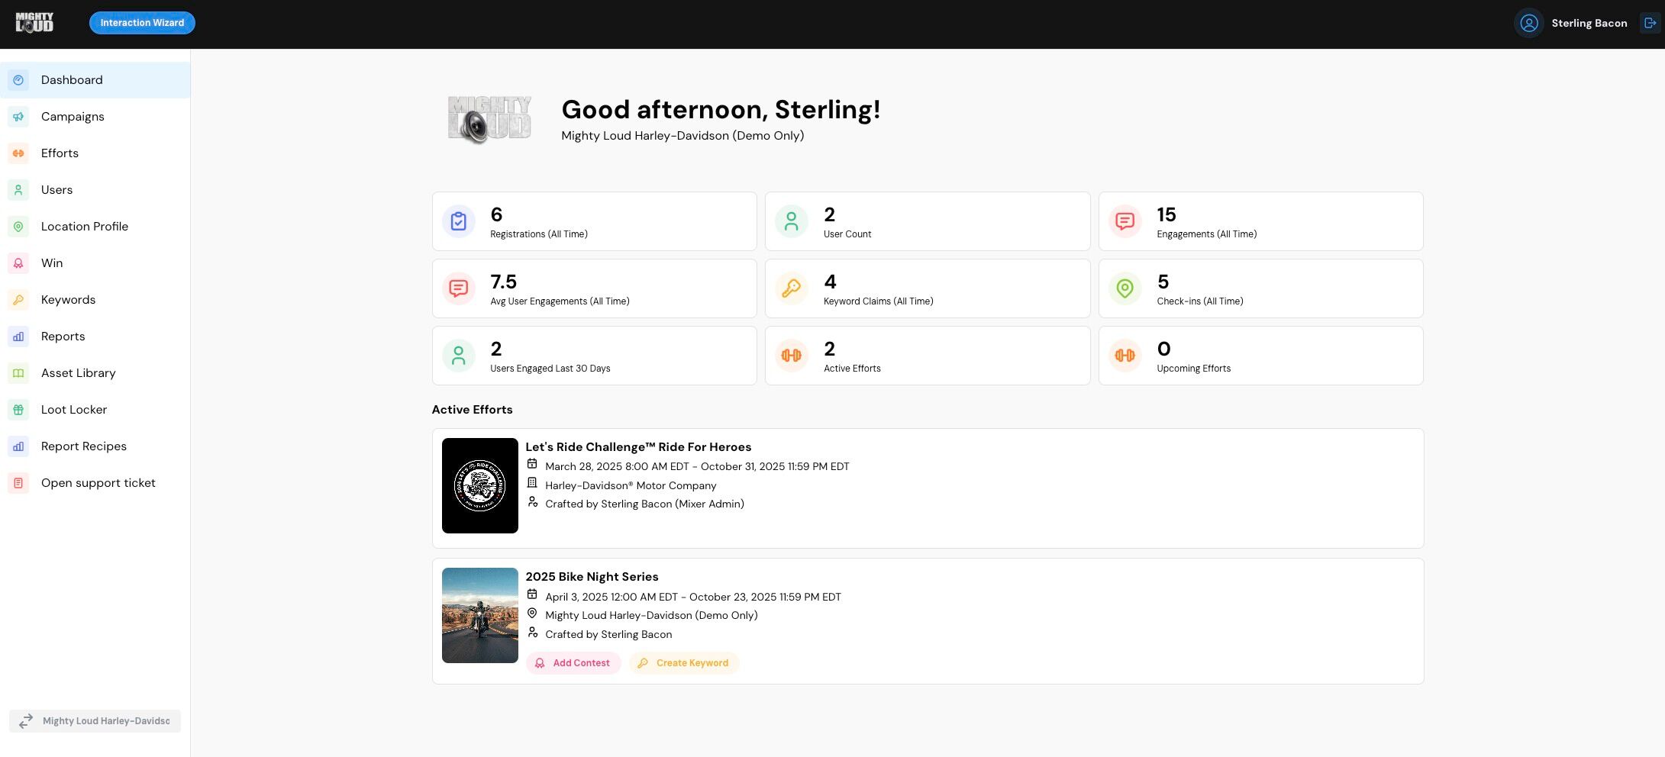Click the '15' Engagements value
This screenshot has width=1665, height=757.
(1166, 214)
